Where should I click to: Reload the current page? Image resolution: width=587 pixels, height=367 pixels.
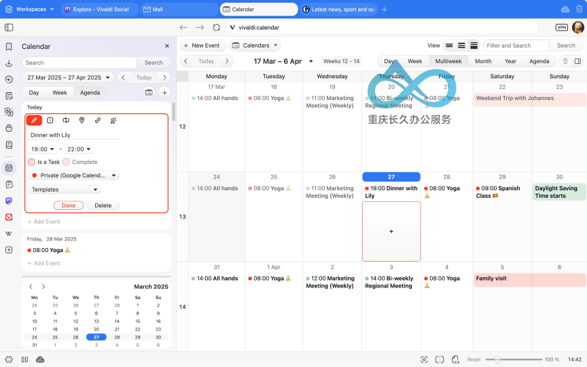pyautogui.click(x=216, y=27)
